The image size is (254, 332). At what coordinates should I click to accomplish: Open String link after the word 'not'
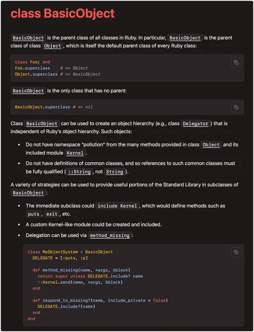[115, 172]
